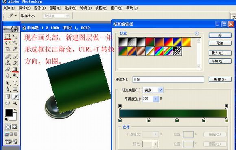Open the 选择 Select menu
The height and width of the screenshot is (150, 236).
click(x=70, y=8)
